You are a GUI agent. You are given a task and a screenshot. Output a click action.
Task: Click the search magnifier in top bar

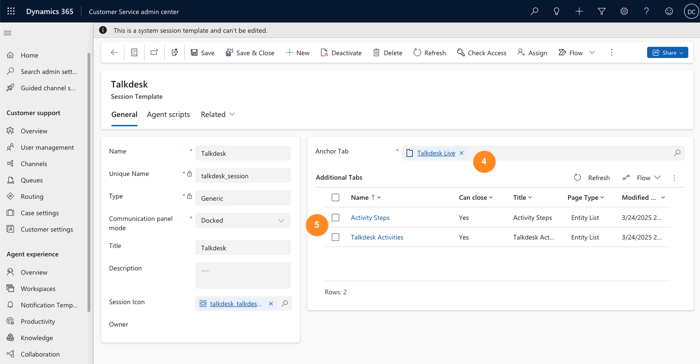pos(534,11)
